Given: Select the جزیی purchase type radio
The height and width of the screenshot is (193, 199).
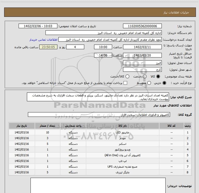Looking at the screenshot, I should coord(164,83).
